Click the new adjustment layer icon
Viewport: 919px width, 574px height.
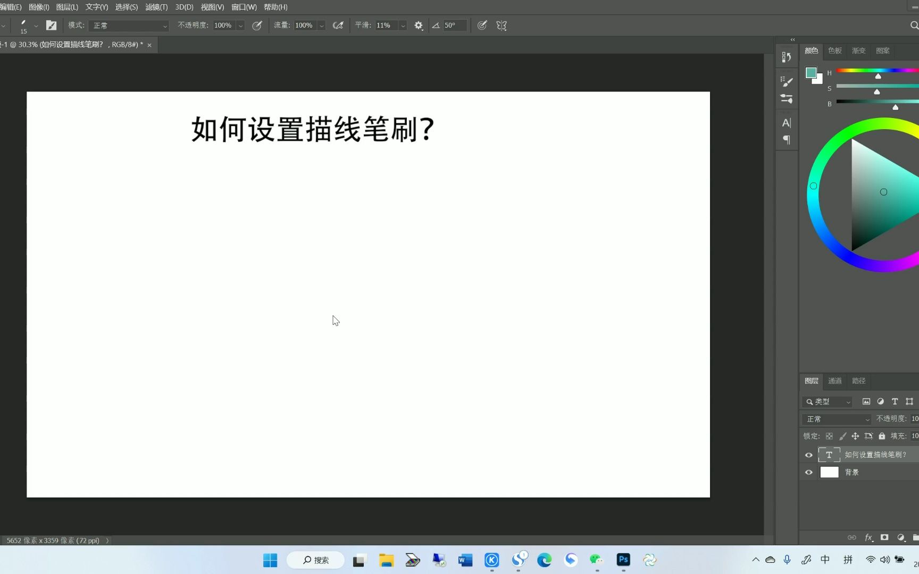(901, 537)
